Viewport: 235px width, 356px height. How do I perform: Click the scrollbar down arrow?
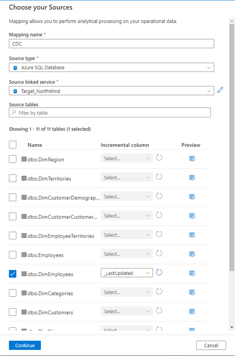click(231, 327)
